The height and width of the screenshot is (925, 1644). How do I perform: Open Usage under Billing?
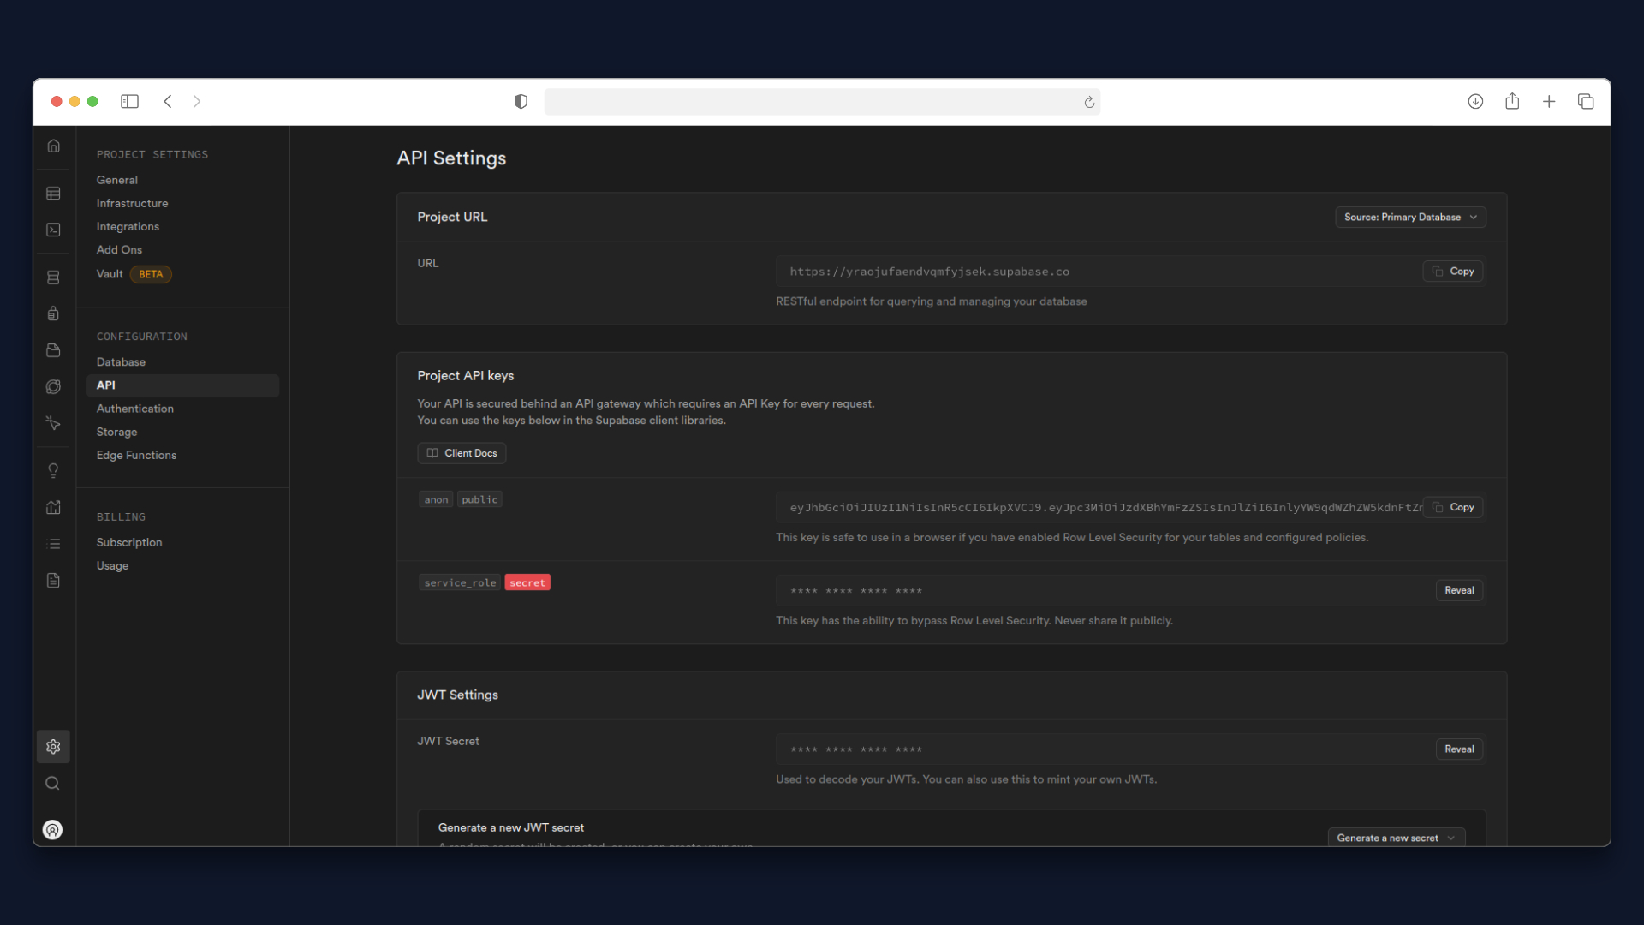[112, 565]
